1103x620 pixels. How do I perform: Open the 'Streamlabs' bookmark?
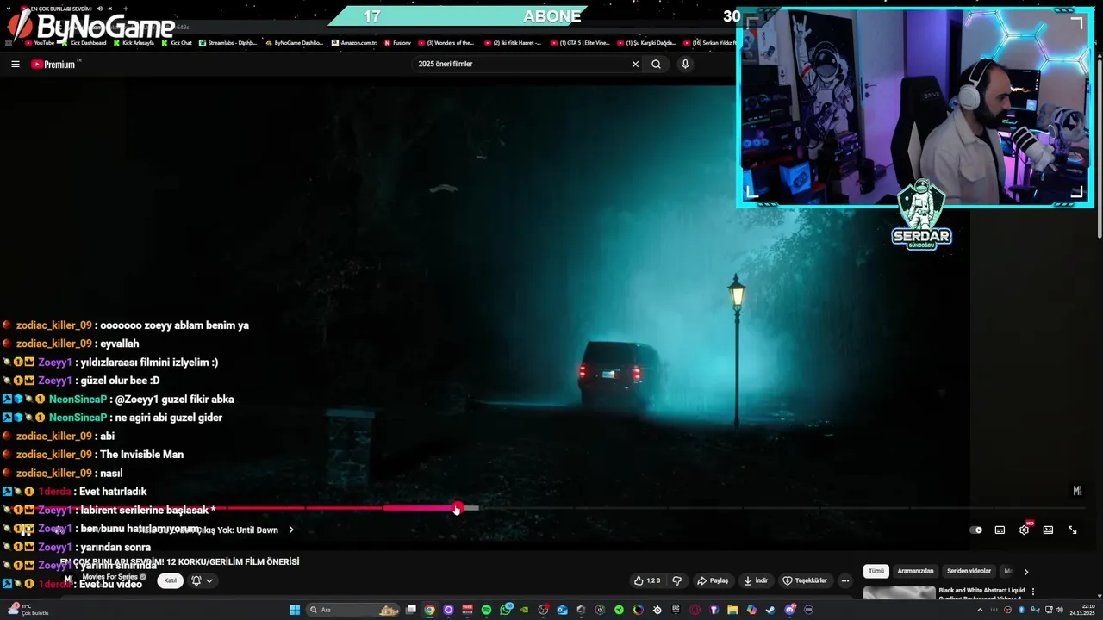click(x=227, y=43)
